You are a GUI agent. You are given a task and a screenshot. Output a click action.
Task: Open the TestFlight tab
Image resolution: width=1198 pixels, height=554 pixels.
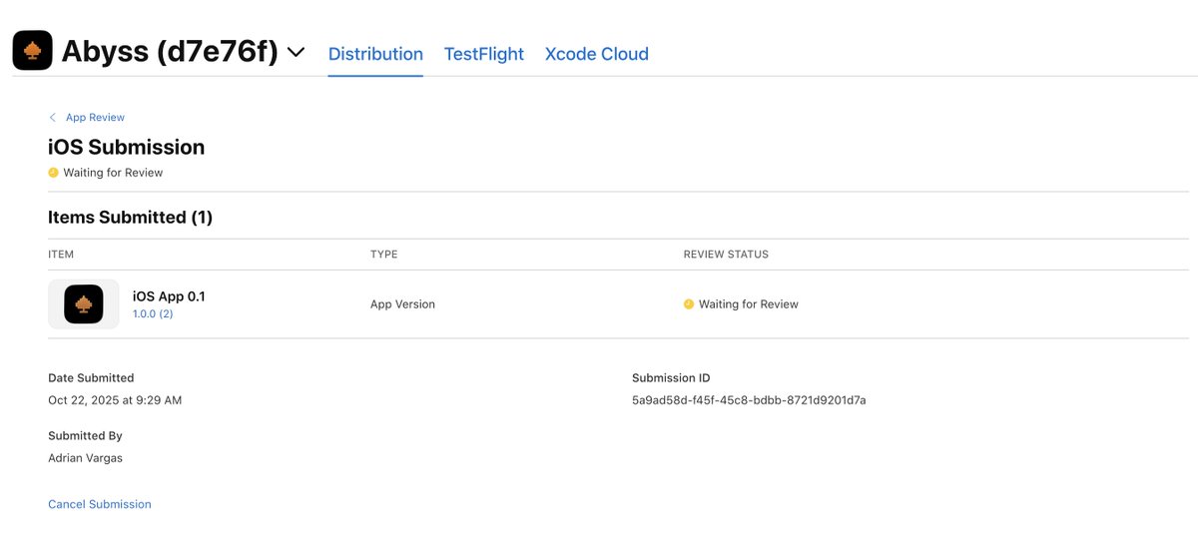484,54
